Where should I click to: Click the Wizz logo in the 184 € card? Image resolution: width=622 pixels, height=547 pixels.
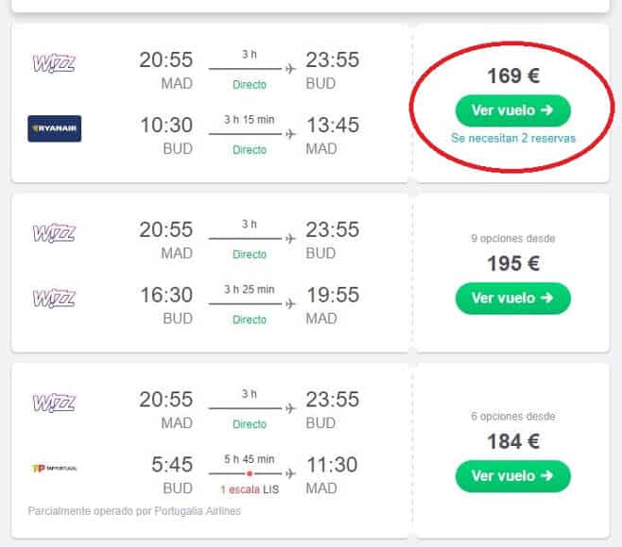pyautogui.click(x=54, y=403)
